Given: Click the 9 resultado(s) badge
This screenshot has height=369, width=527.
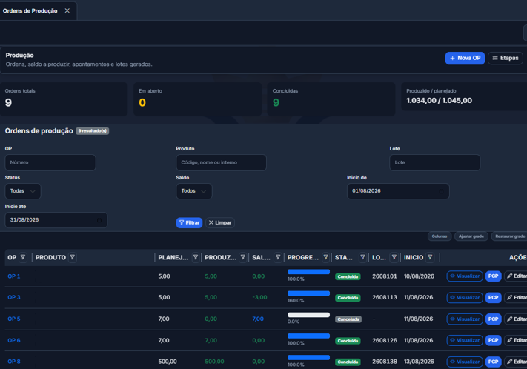Looking at the screenshot, I should pyautogui.click(x=93, y=131).
